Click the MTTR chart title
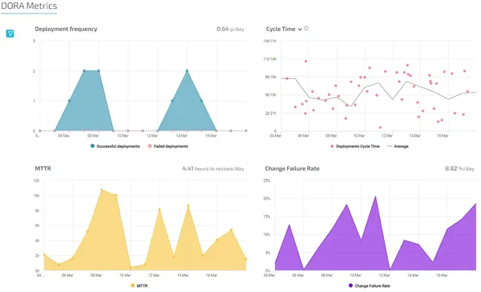This screenshot has height=292, width=481. [43, 169]
